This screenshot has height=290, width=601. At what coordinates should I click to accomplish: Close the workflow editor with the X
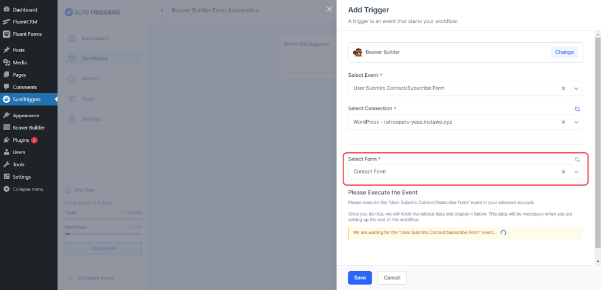(x=329, y=9)
